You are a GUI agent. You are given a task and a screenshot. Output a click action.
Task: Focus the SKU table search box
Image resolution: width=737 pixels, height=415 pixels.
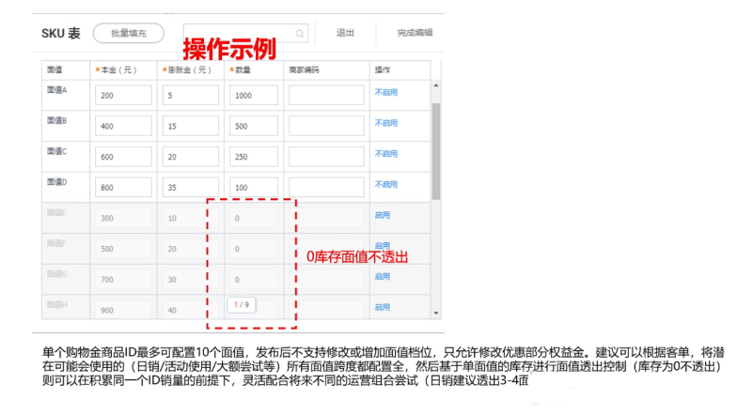click(x=245, y=34)
